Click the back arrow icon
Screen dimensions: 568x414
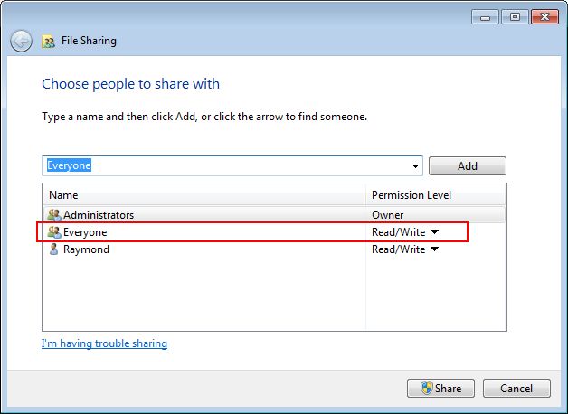point(21,41)
